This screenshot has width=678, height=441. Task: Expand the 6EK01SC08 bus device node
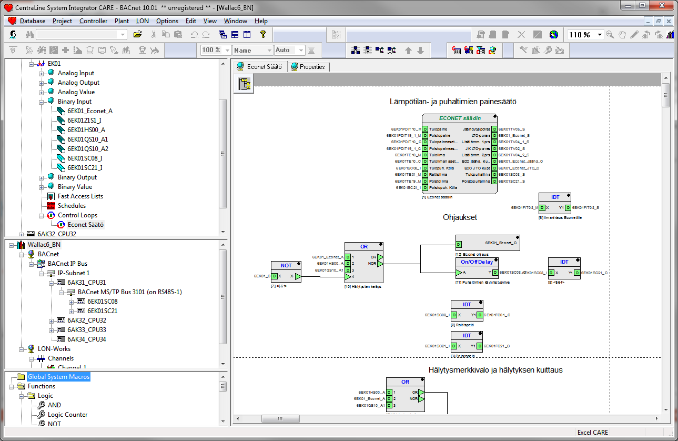(x=71, y=302)
